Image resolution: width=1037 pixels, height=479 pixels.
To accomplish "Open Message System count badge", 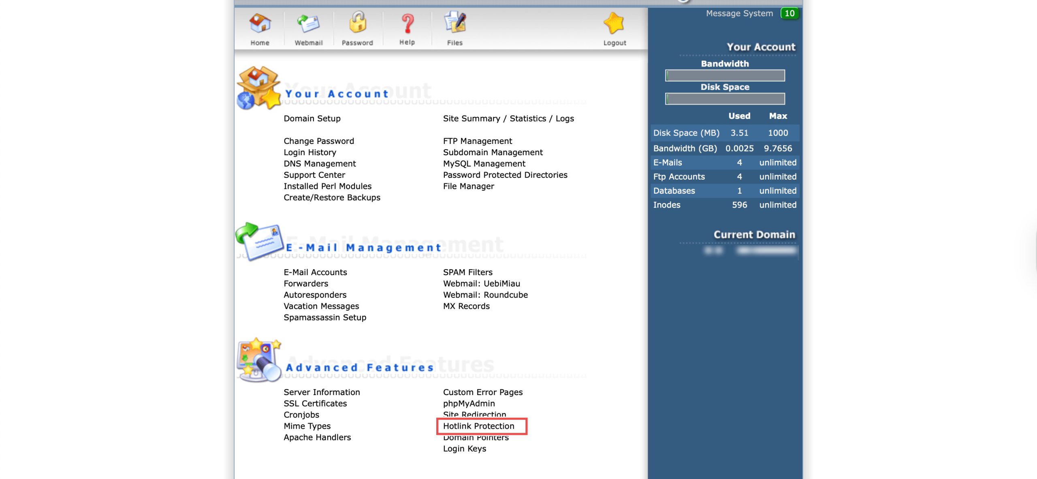I will (x=789, y=13).
